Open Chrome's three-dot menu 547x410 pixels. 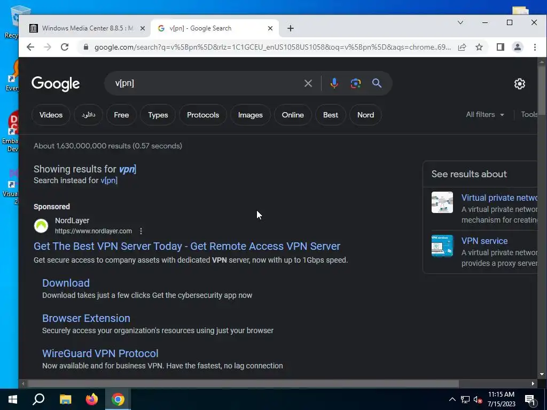(535, 47)
